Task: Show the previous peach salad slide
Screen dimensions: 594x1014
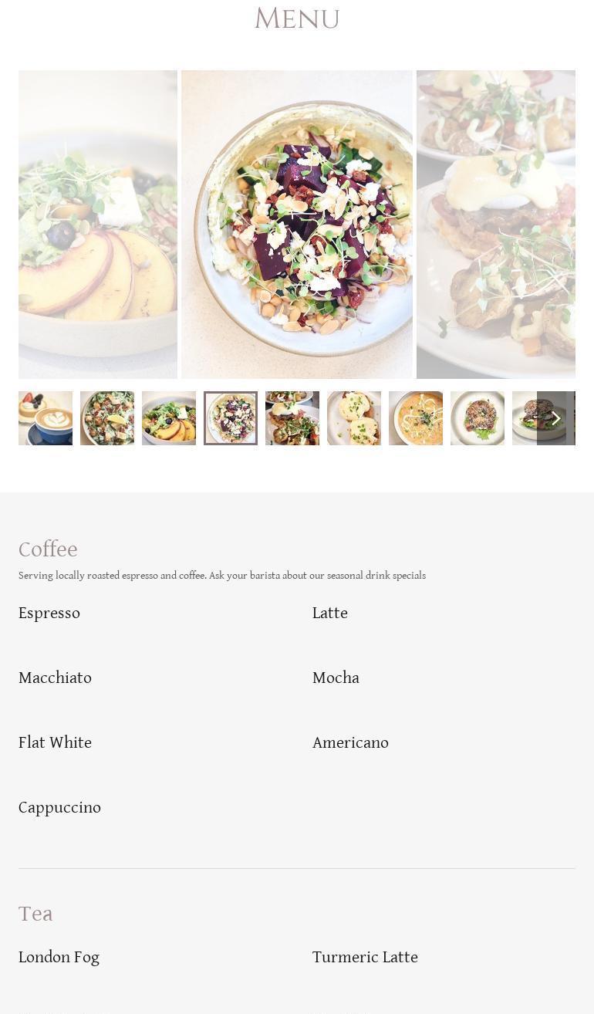Action: 98,225
